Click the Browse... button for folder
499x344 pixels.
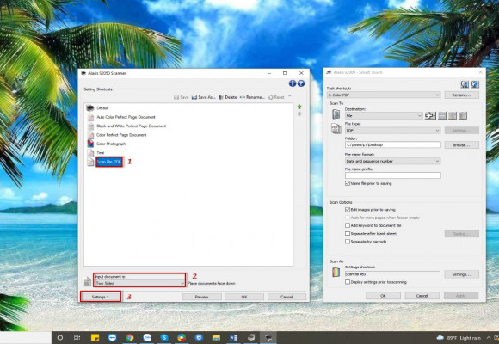click(x=461, y=145)
